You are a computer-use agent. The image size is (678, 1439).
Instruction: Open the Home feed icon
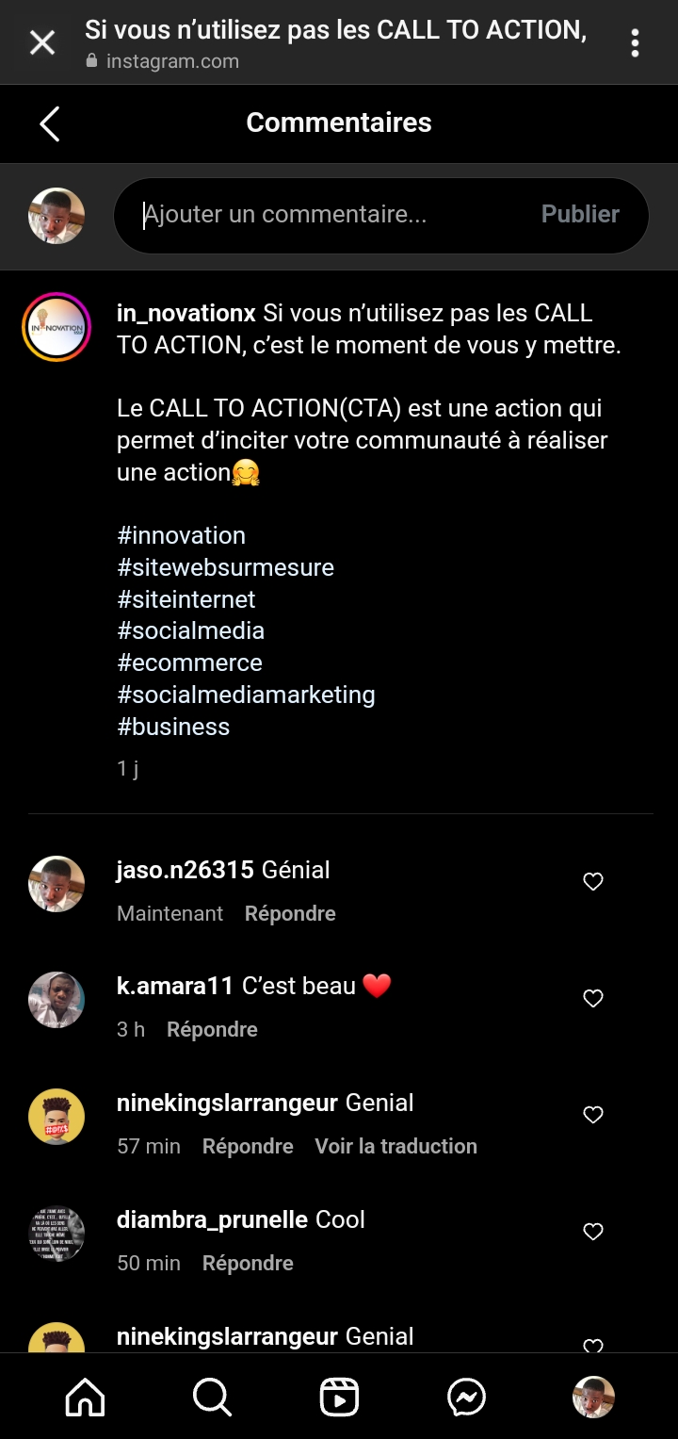coord(85,1398)
